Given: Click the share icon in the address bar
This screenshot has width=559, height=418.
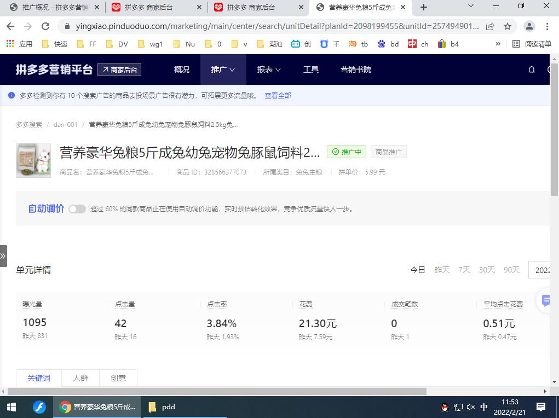Looking at the screenshot, I should pos(490,26).
